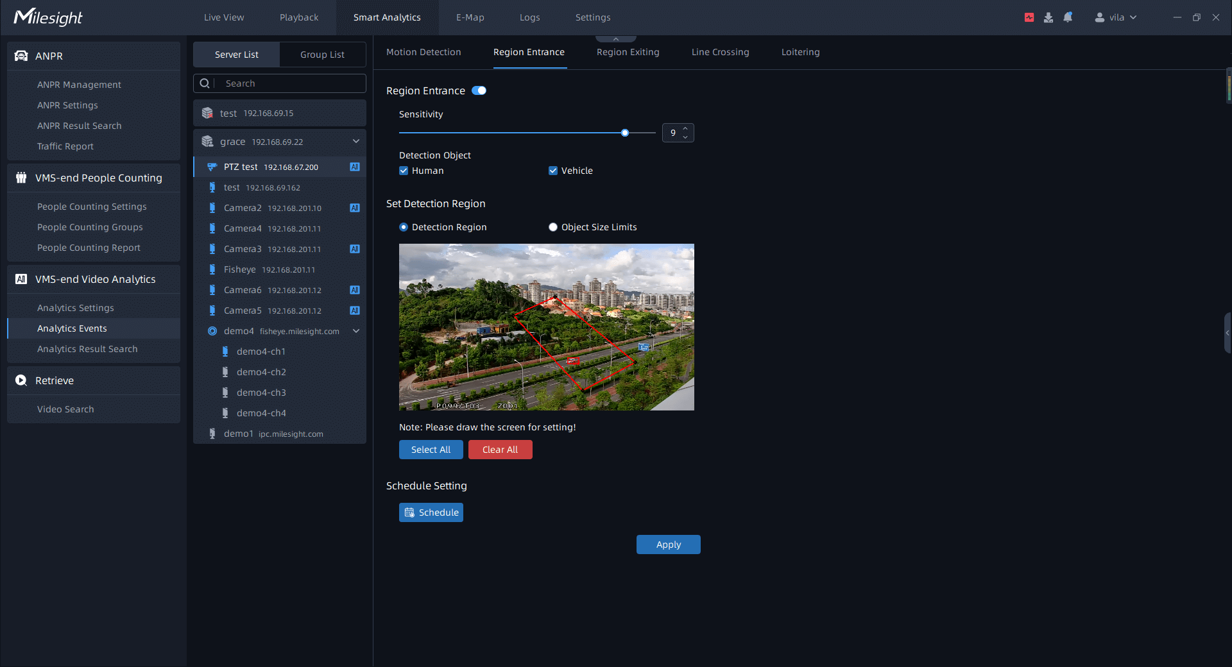
Task: Open the download icon in top bar
Action: (x=1048, y=17)
